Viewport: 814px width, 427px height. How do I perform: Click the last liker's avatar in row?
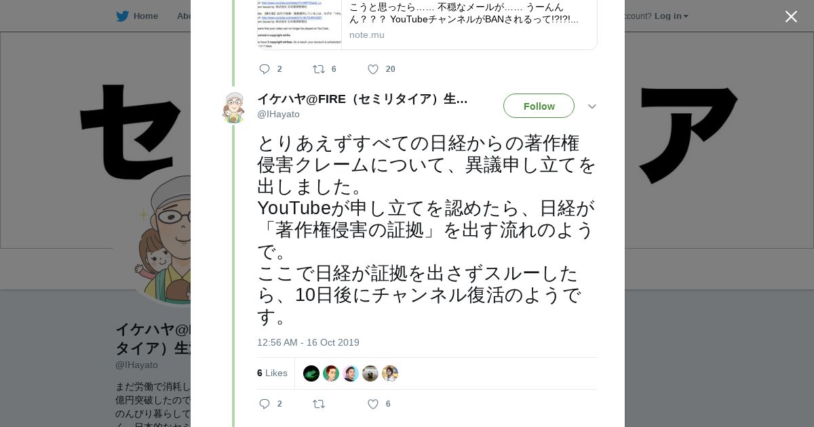(x=390, y=373)
